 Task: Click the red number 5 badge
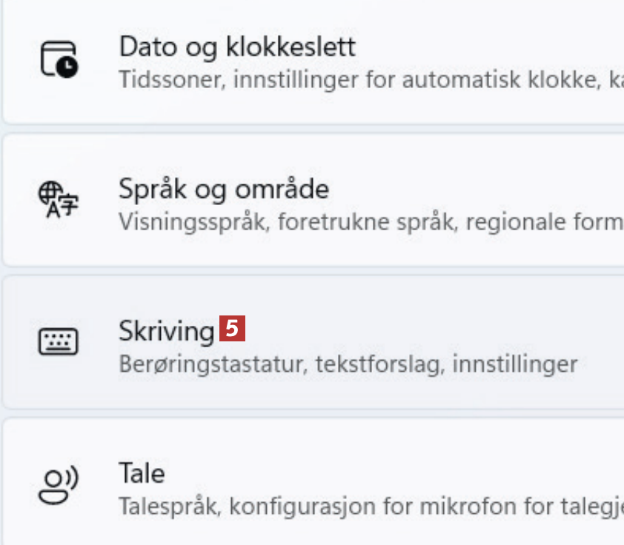click(232, 329)
